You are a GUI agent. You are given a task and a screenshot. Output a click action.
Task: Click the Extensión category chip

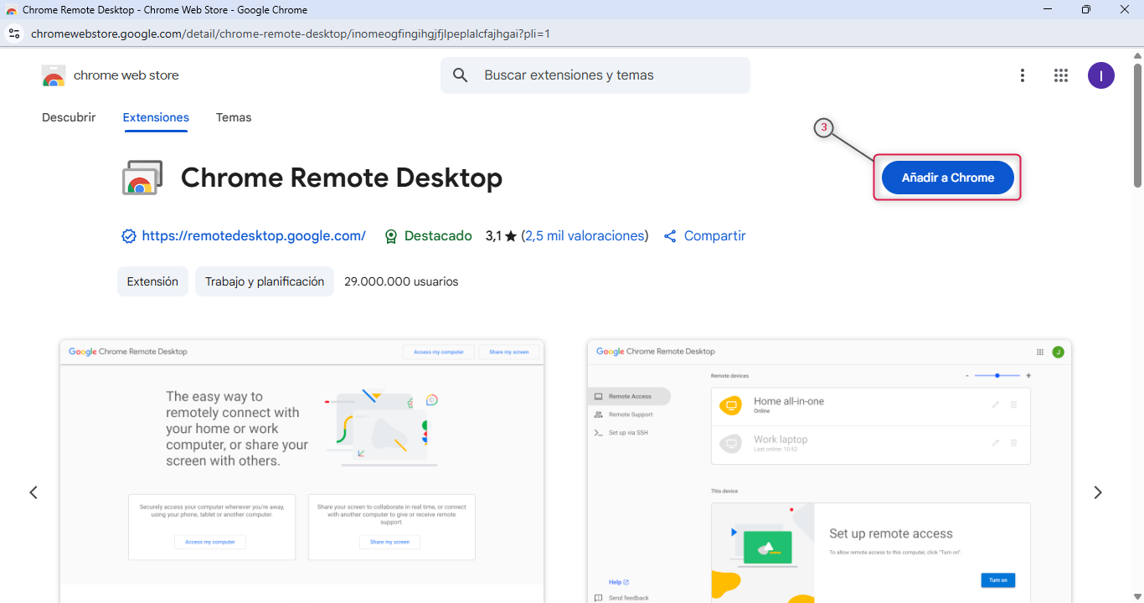[x=152, y=281]
